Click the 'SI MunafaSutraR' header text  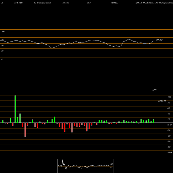point(43,3)
